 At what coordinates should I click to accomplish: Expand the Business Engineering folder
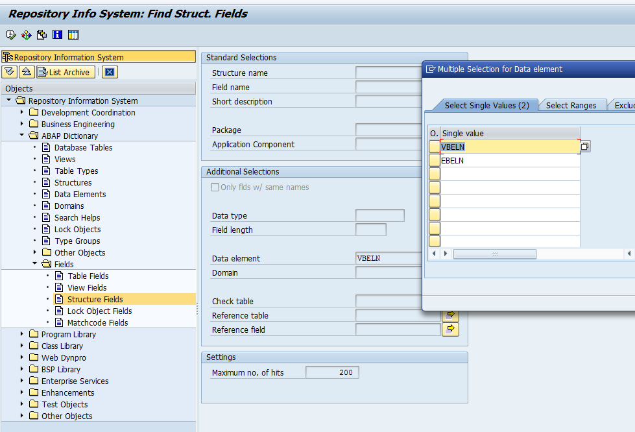coord(22,124)
